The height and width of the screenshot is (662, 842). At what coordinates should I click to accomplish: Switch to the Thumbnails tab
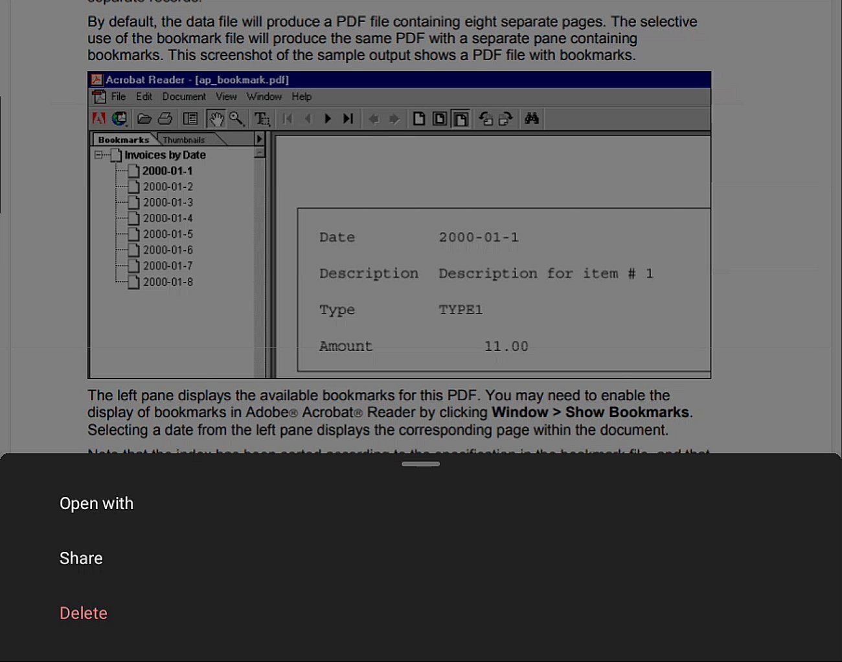coord(184,140)
